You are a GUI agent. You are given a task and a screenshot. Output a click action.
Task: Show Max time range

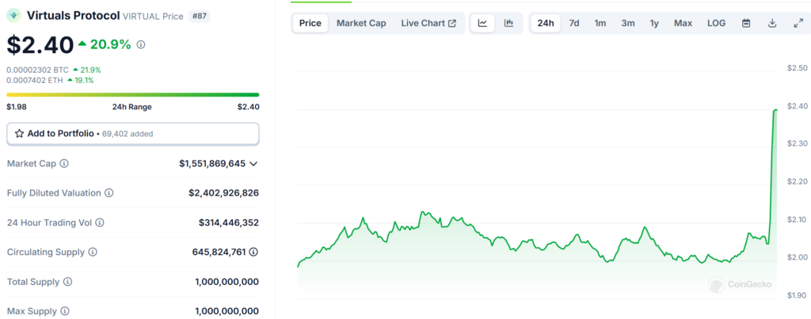683,23
